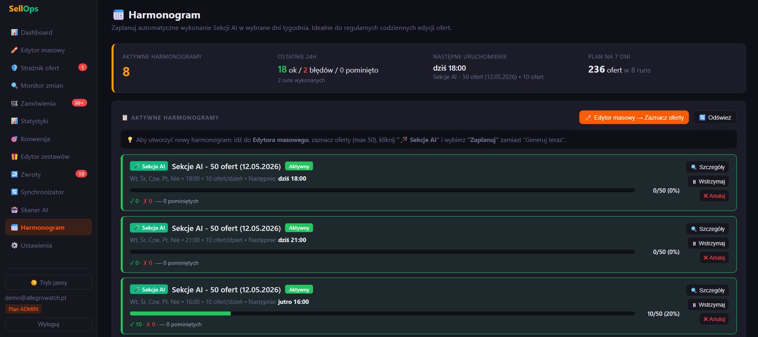Click the Edytor zestawów gift icon
Screen dimensions: 758x337
click(14, 156)
